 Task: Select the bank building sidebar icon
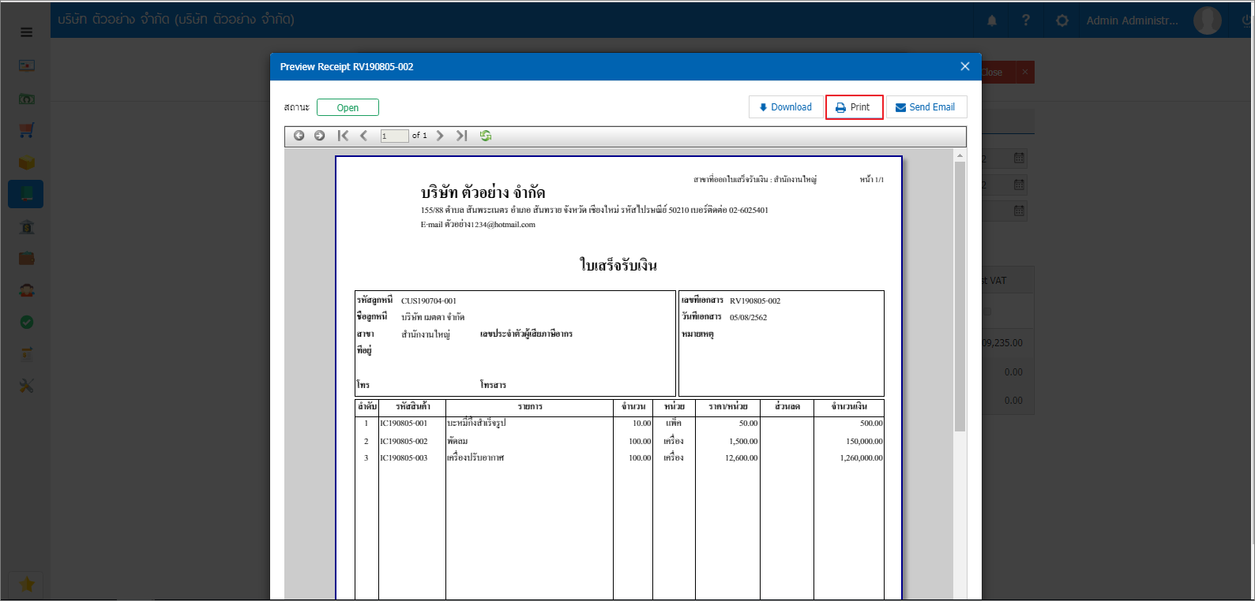tap(26, 227)
